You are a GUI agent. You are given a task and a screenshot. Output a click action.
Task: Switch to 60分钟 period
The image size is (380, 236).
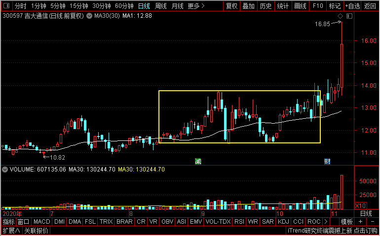[x=124, y=6]
